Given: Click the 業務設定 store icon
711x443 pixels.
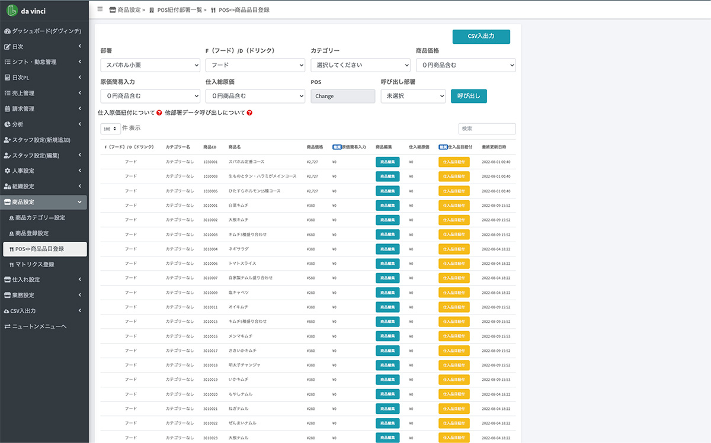Looking at the screenshot, I should (7, 295).
